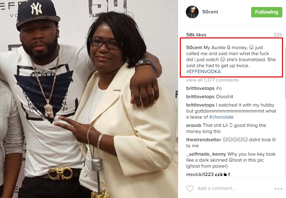Open theetrendsetter's profile
Image resolution: width=286 pixels, height=198 pixels.
point(204,140)
